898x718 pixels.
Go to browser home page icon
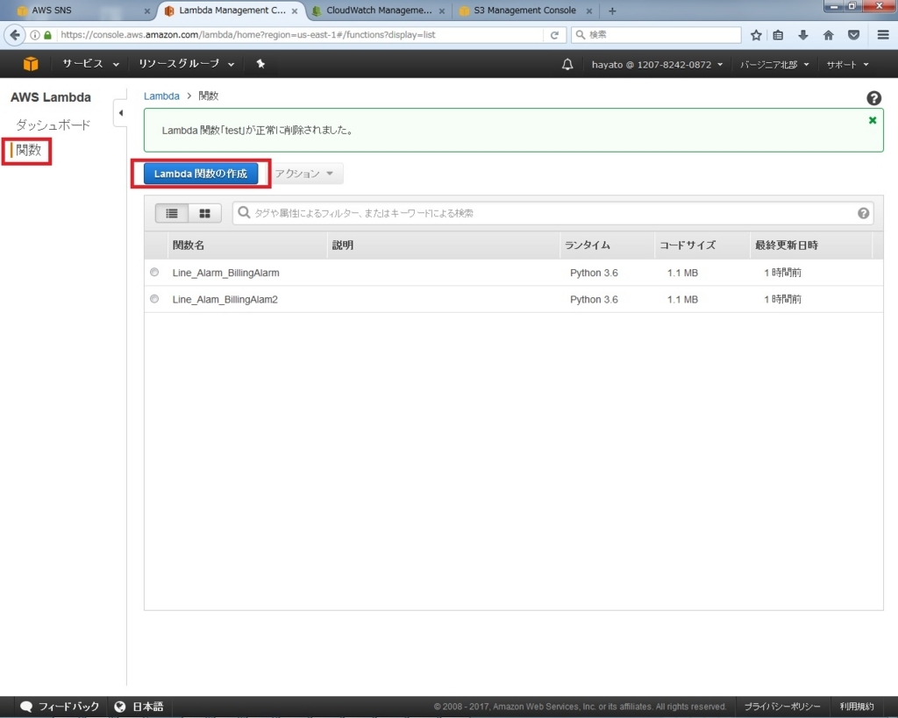coord(828,35)
